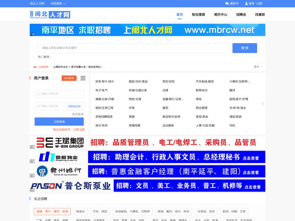The height and width of the screenshot is (221, 295).
Task: Open the 医院/医疗/护理 category
Action: (x=238, y=99)
